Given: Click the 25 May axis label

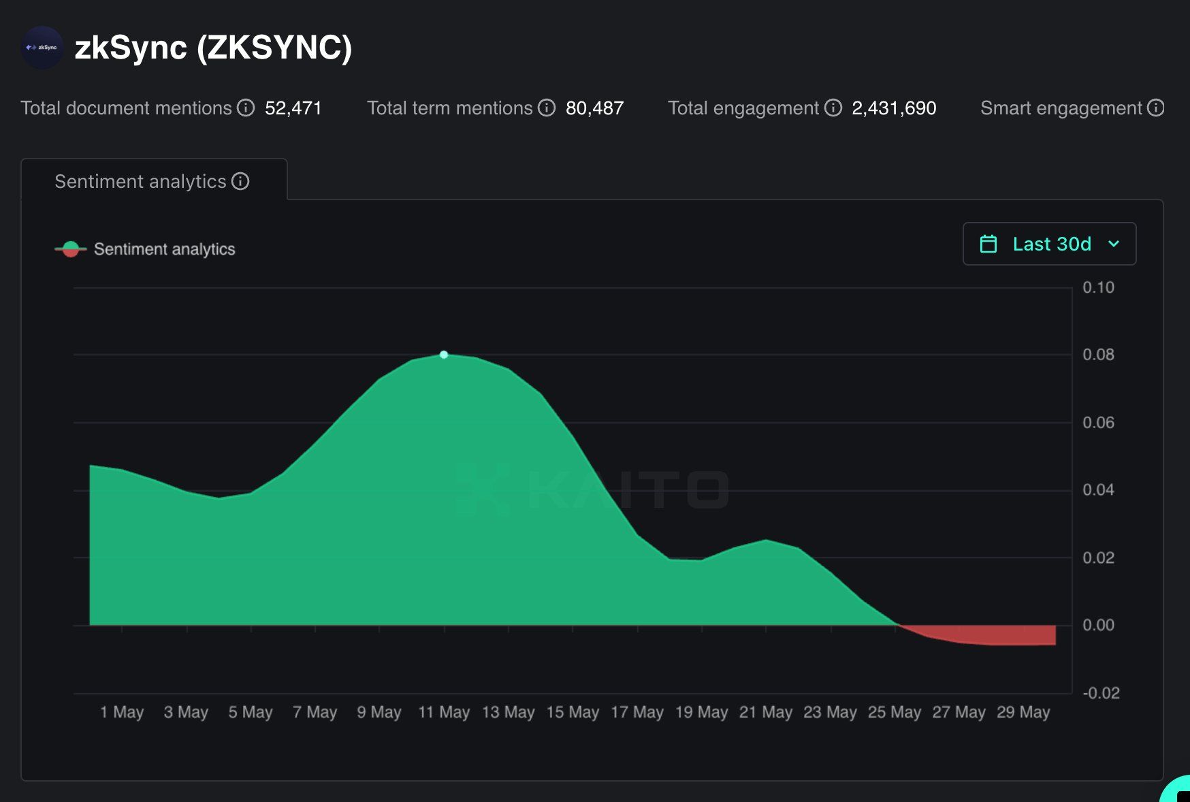Looking at the screenshot, I should (x=895, y=712).
